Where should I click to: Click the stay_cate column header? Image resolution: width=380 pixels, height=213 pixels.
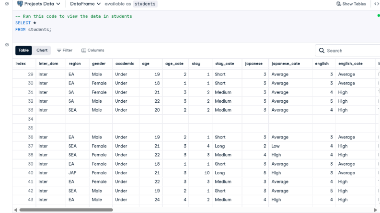pos(227,64)
